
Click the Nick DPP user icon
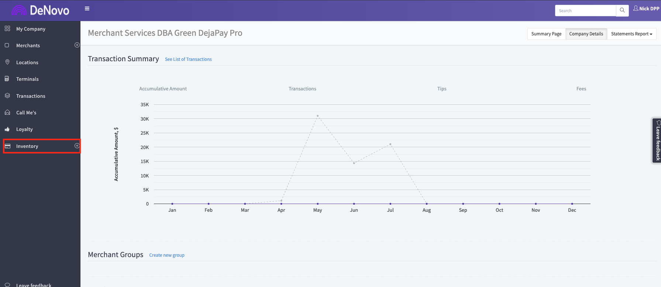[x=636, y=8]
